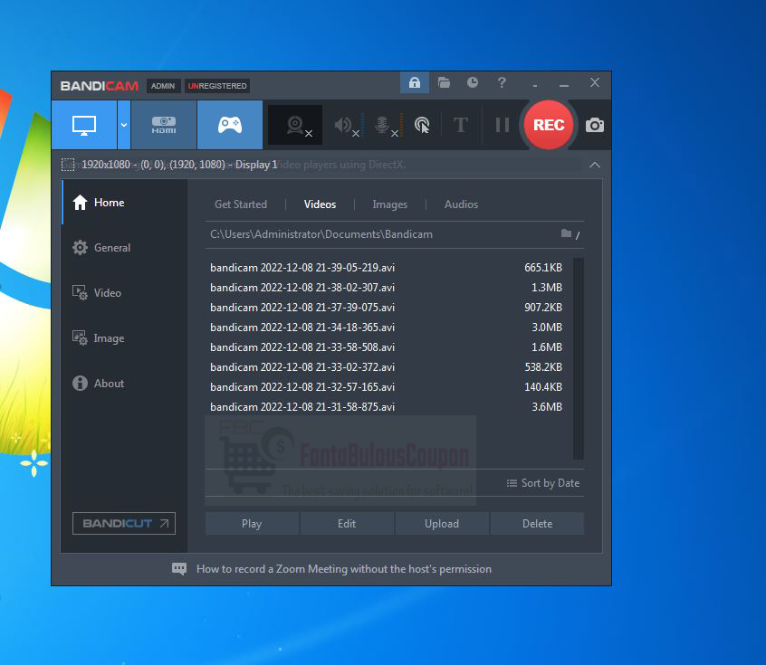Open the Home section
766x665 pixels.
125,202
